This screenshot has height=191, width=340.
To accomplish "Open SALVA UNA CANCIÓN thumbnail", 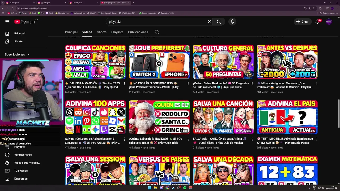I will coord(223,117).
